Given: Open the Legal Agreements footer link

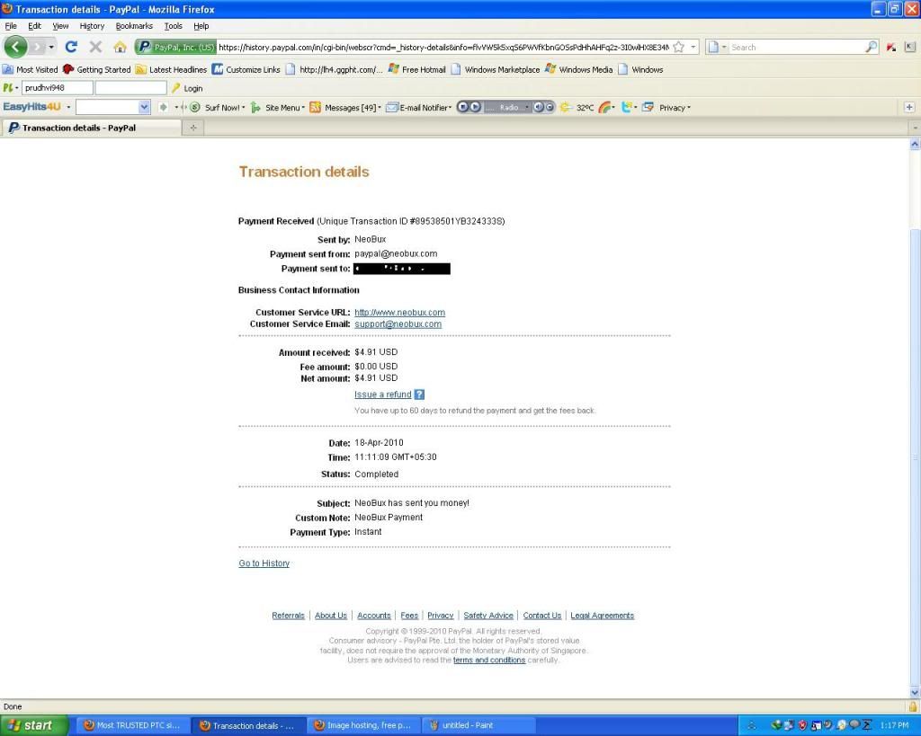Looking at the screenshot, I should 602,615.
